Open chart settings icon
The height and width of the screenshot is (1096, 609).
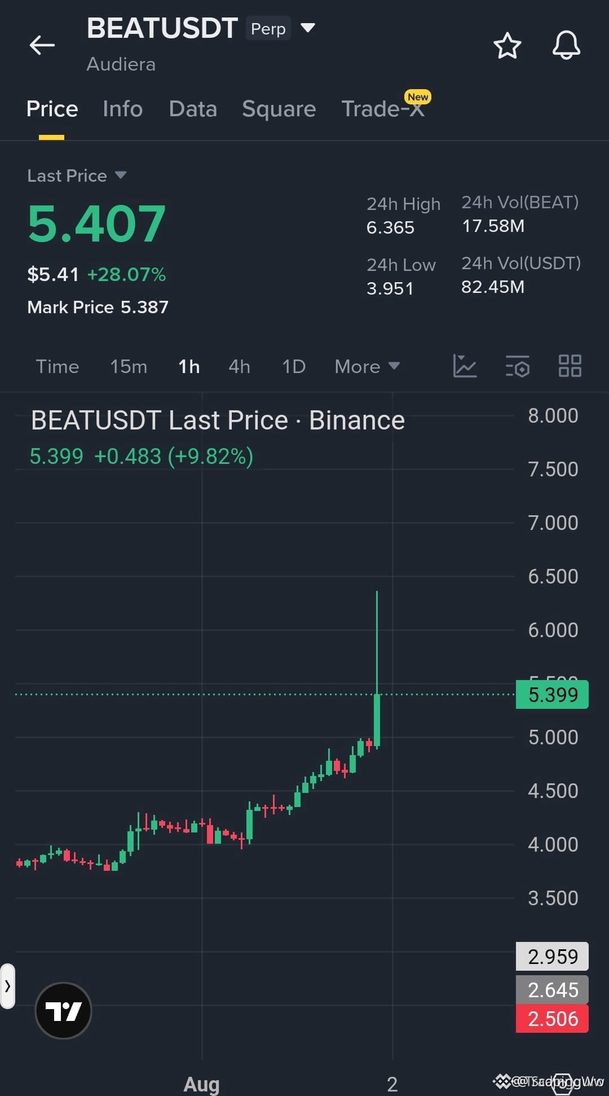click(517, 366)
